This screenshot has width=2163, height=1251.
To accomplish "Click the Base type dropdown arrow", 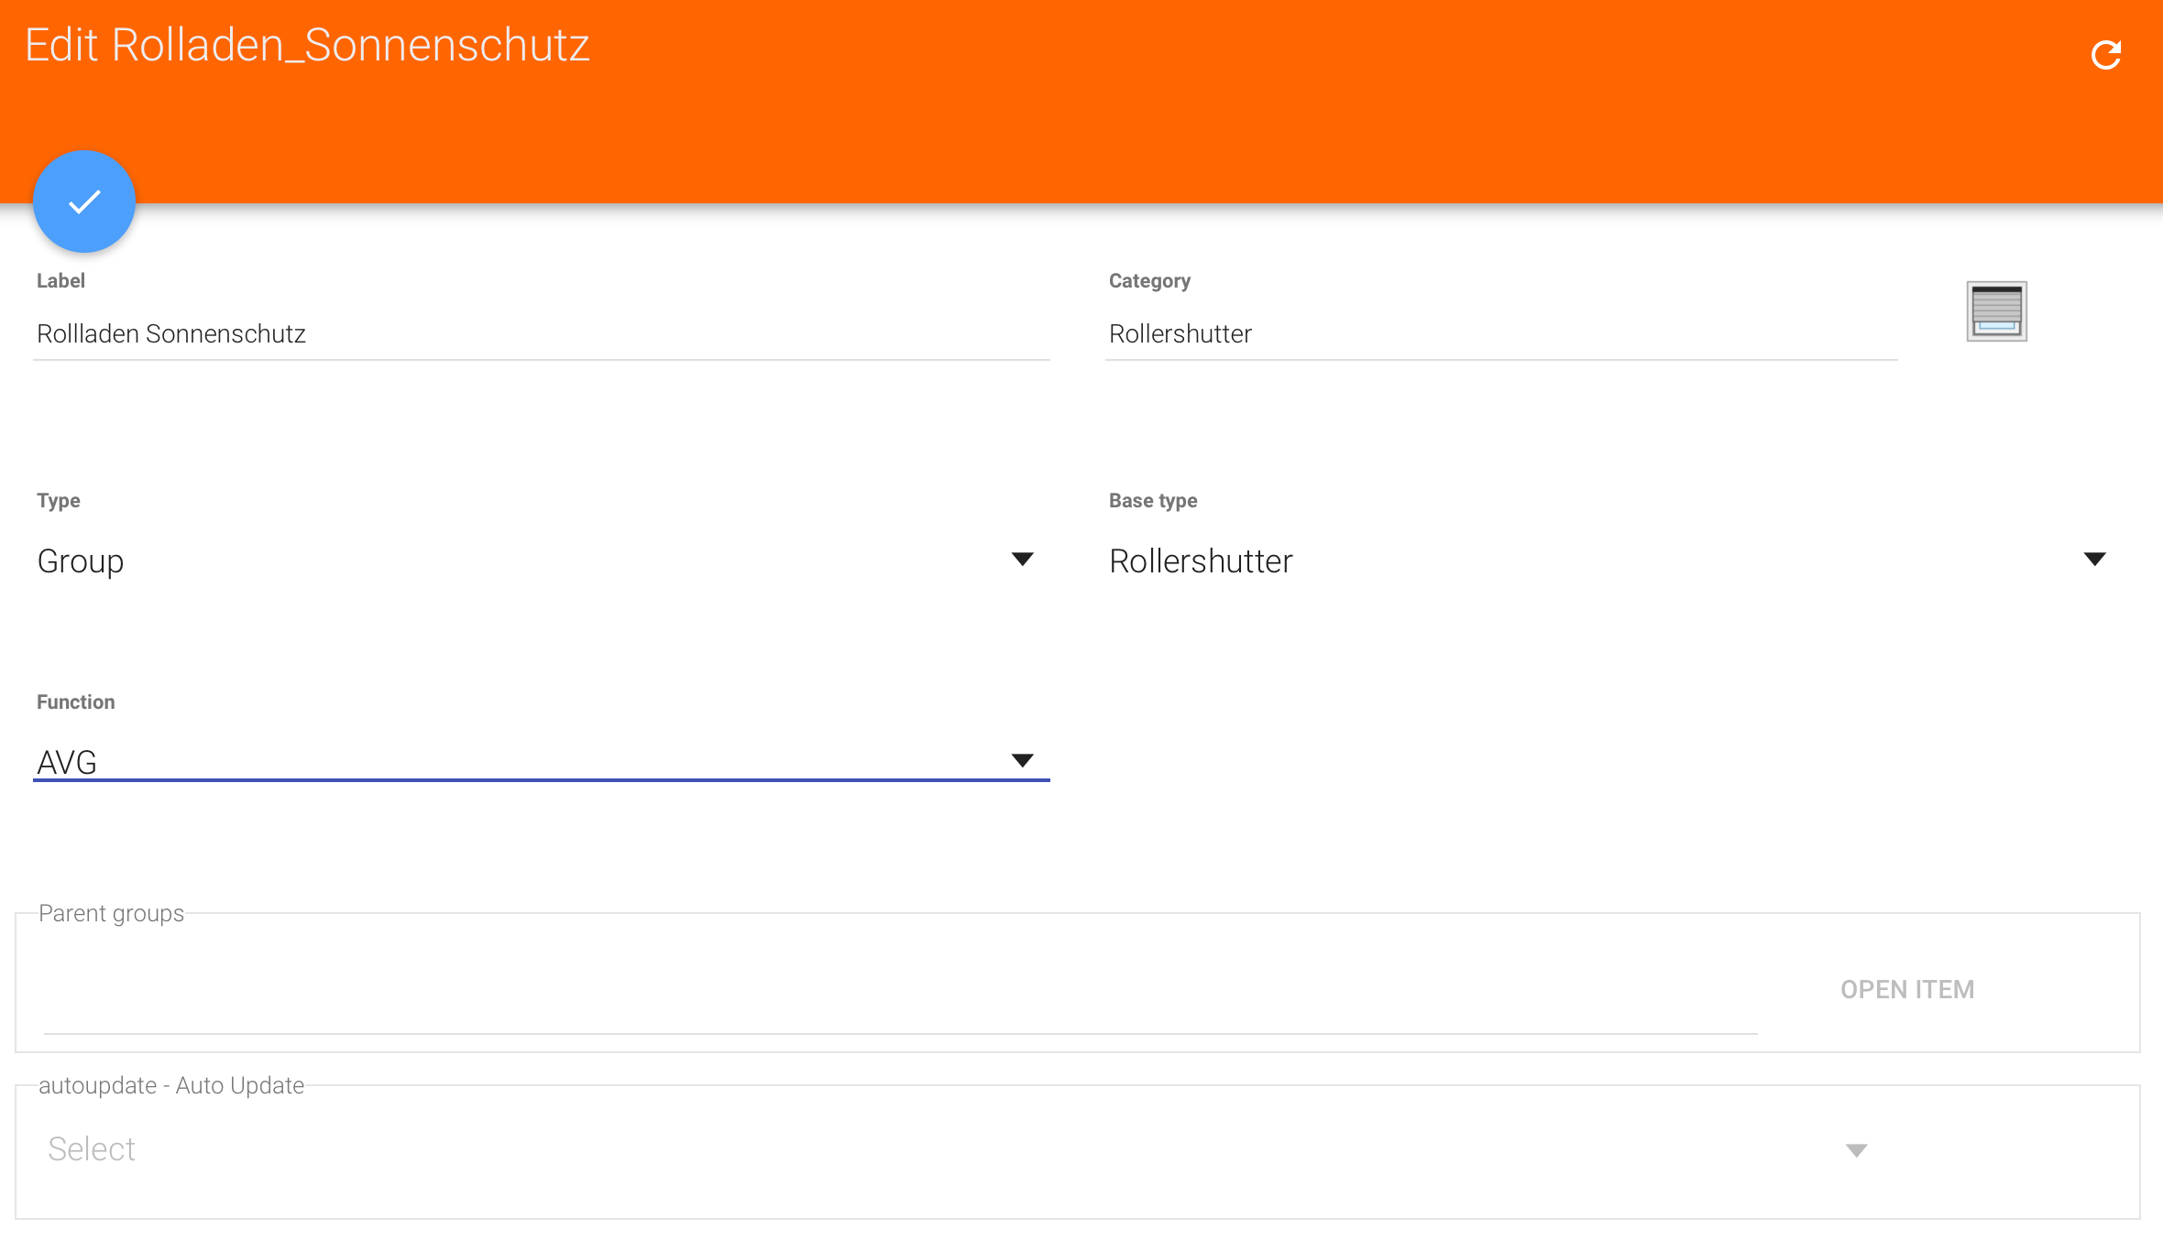I will [x=2094, y=559].
